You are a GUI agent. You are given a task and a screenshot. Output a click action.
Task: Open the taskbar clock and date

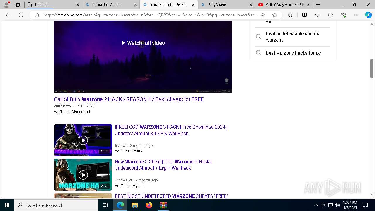tap(350, 205)
